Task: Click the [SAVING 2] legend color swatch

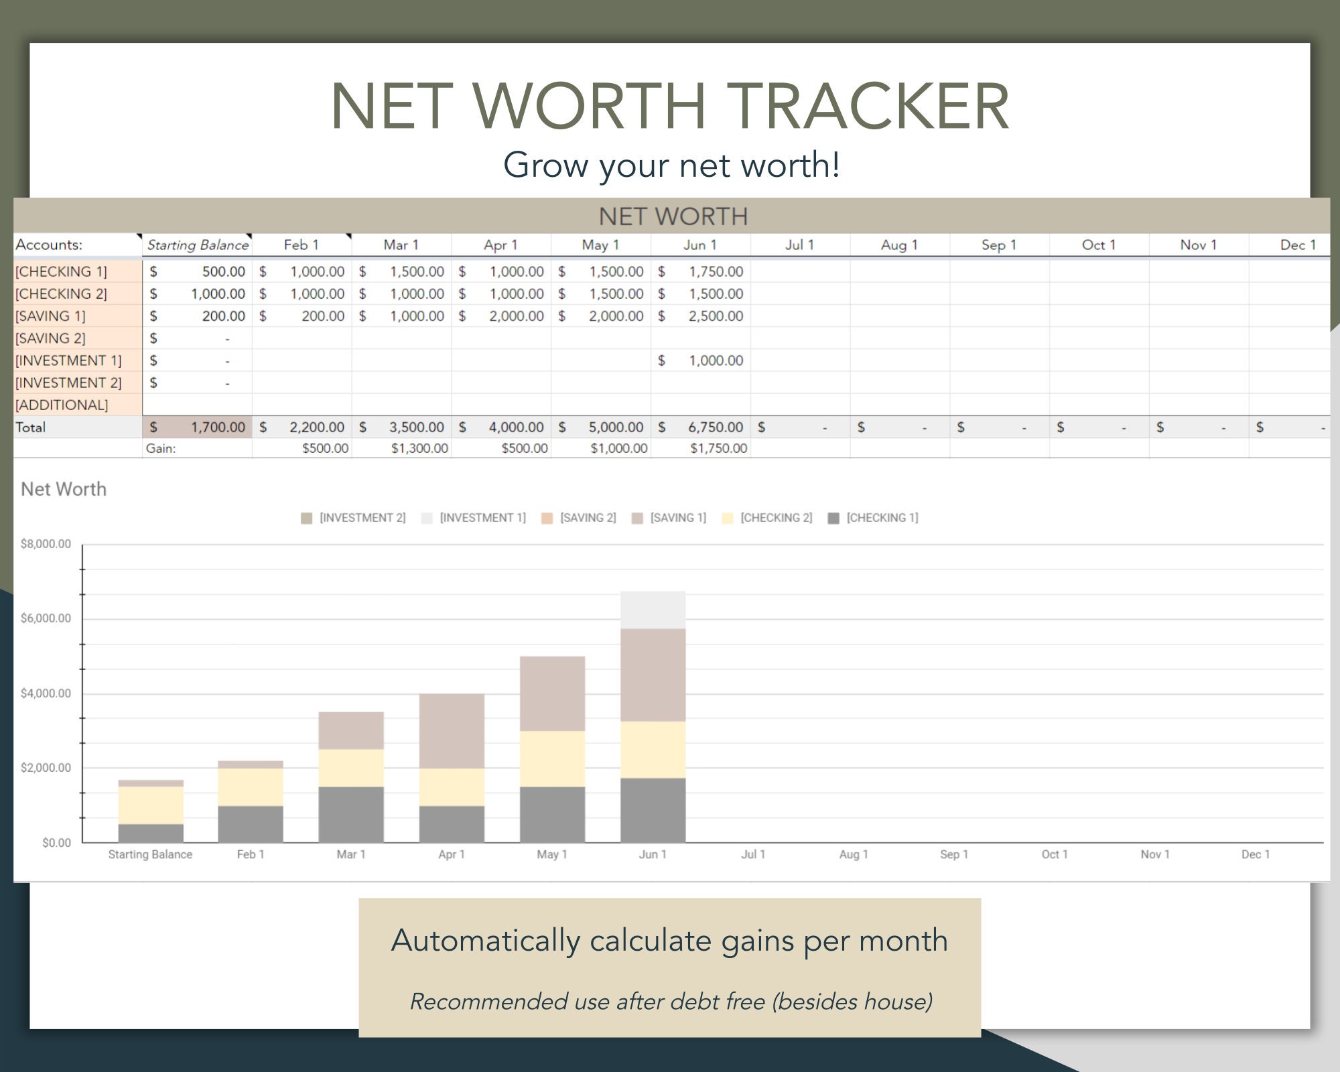Action: click(547, 519)
